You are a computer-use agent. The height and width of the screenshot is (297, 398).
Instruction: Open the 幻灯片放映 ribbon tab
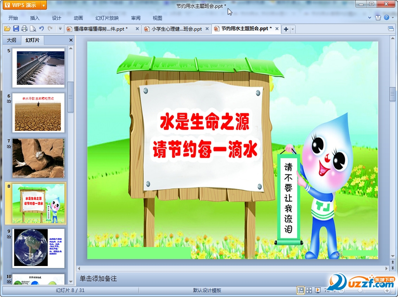pos(107,18)
